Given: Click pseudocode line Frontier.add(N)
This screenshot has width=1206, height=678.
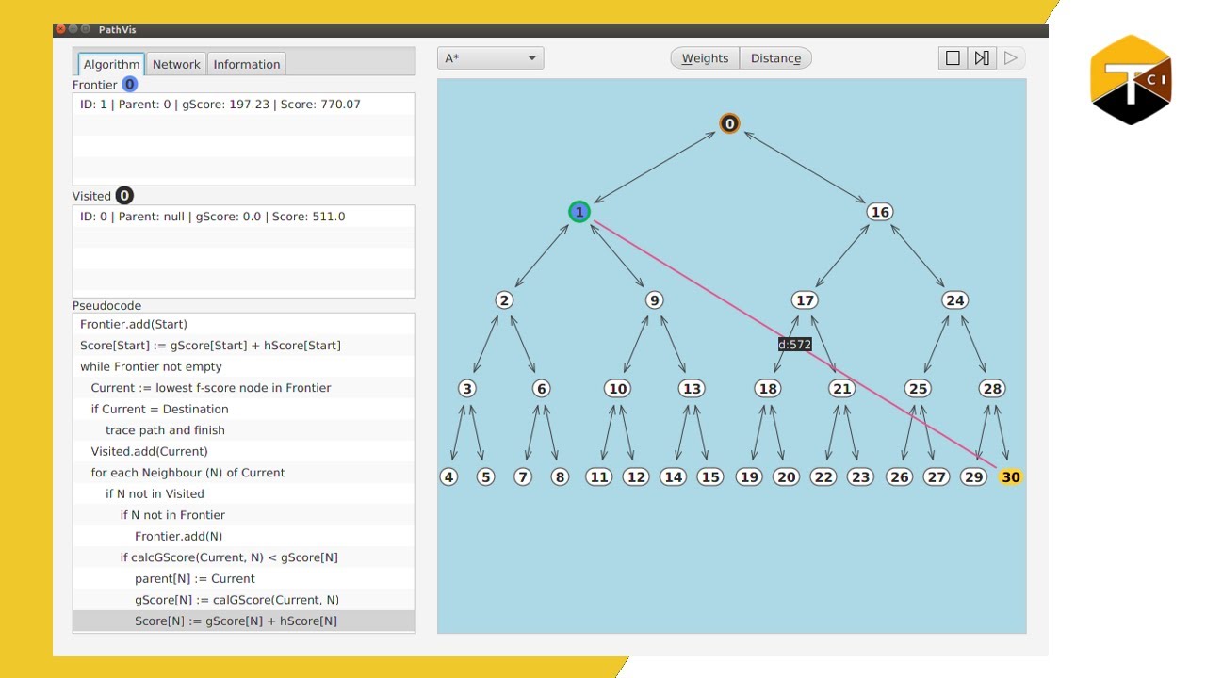Looking at the screenshot, I should click(243, 536).
